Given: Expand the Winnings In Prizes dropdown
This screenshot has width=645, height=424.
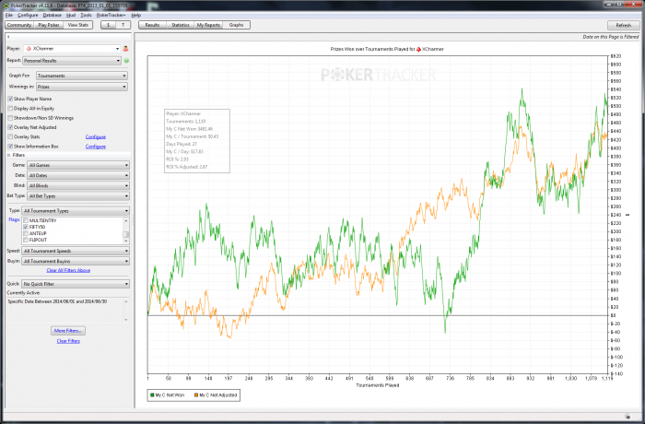Looking at the screenshot, I should pos(77,86).
